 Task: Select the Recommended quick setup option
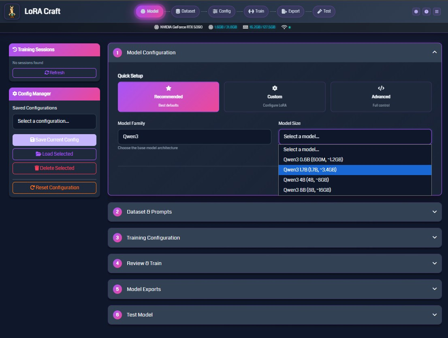[168, 97]
